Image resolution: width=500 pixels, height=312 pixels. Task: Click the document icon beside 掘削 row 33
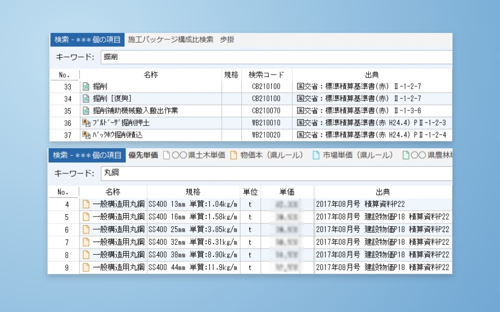(86, 87)
